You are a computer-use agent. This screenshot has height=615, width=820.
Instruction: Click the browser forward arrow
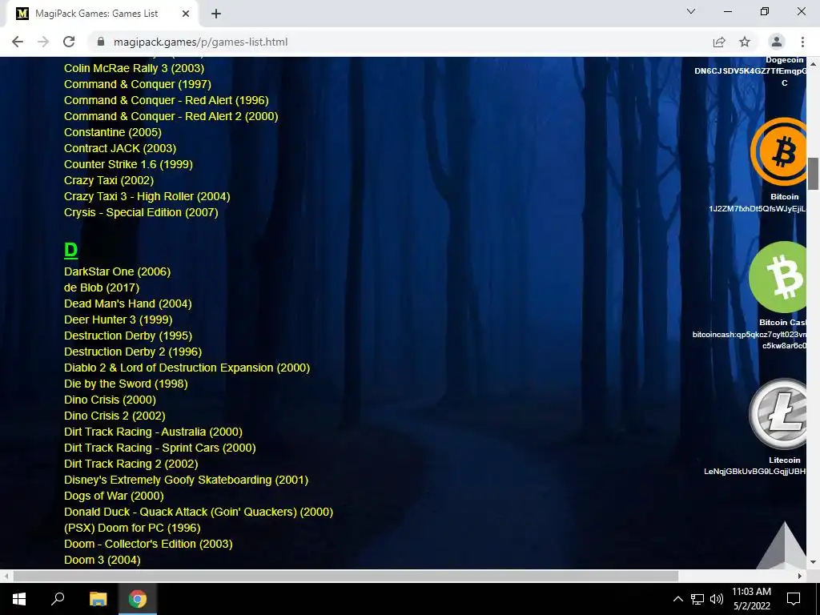pyautogui.click(x=43, y=42)
